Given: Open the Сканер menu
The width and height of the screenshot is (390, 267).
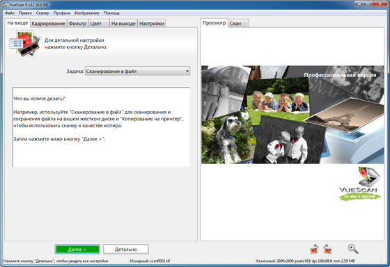Looking at the screenshot, I should 42,13.
